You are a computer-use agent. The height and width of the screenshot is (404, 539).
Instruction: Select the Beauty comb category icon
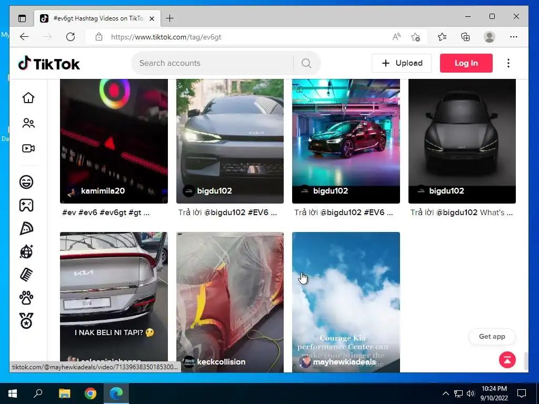point(26,275)
